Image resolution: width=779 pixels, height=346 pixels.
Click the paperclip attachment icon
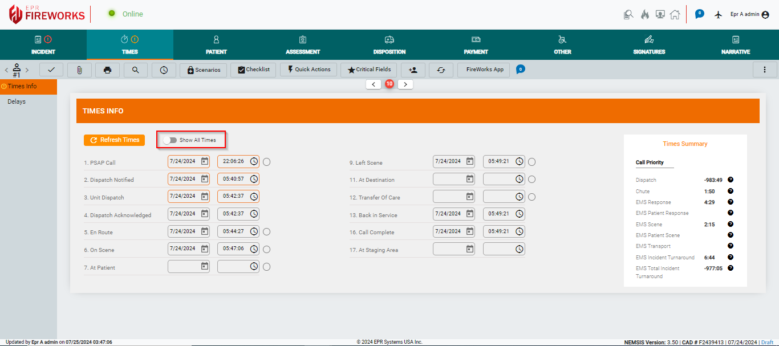pos(79,70)
